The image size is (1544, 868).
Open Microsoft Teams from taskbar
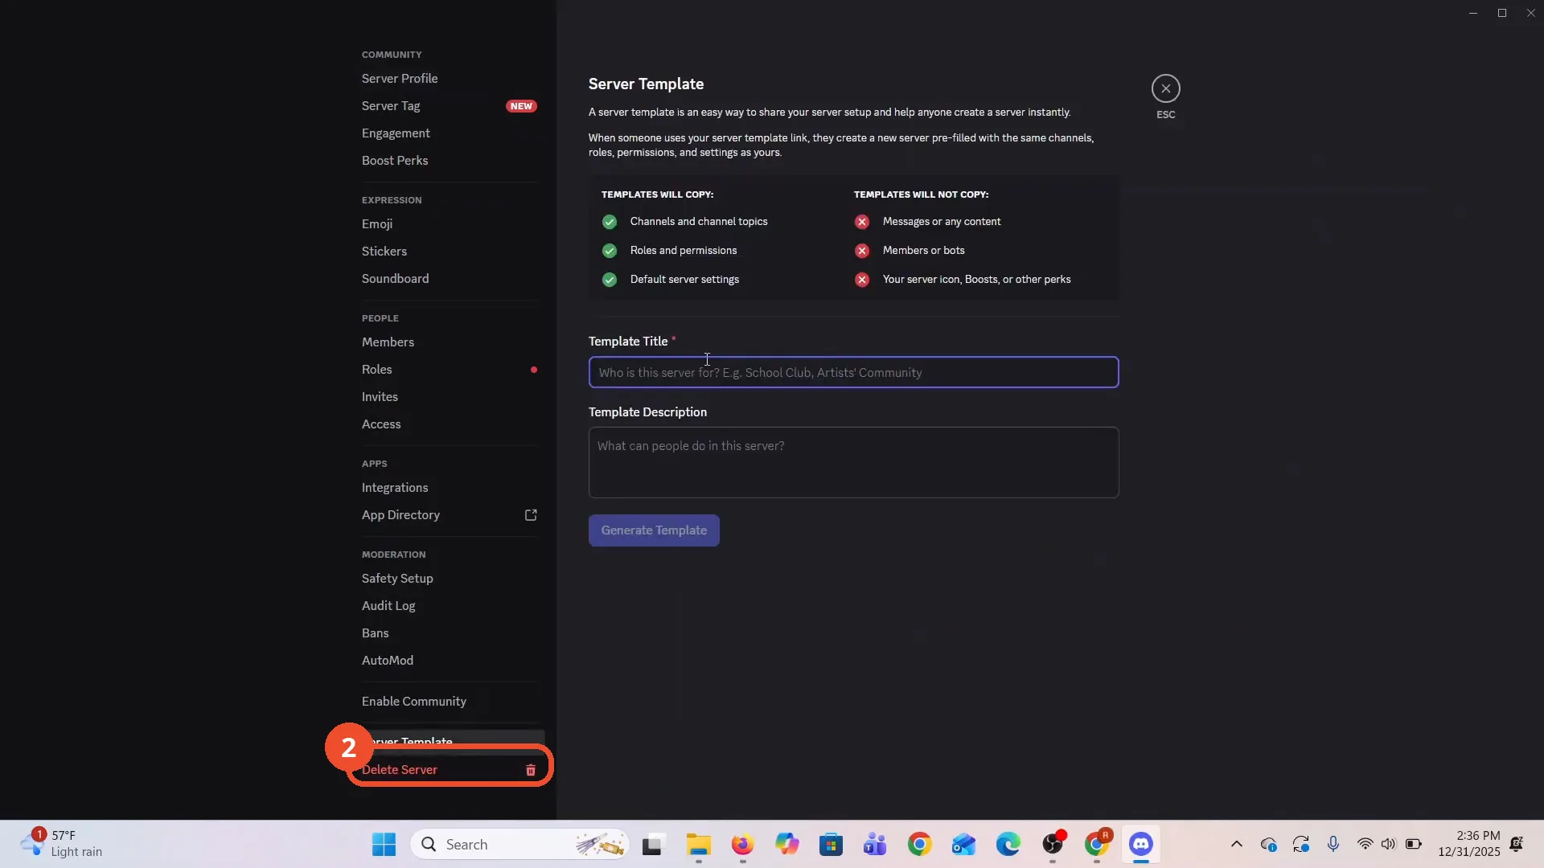pos(875,845)
